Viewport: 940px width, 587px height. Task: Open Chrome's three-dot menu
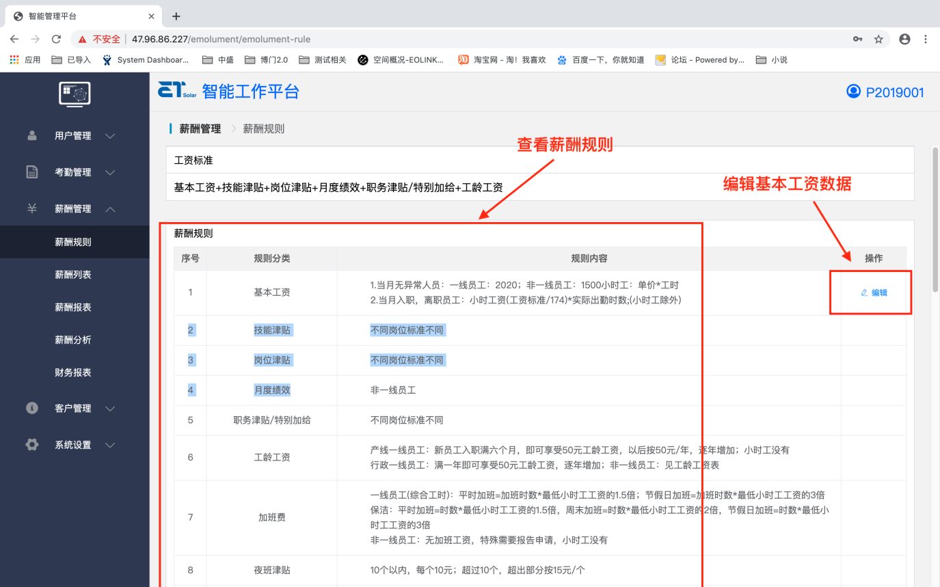click(926, 39)
